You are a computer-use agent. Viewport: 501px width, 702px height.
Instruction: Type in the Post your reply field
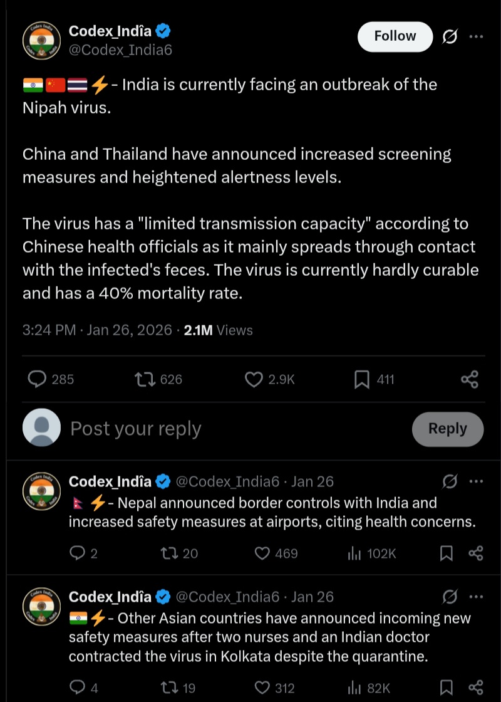[232, 429]
